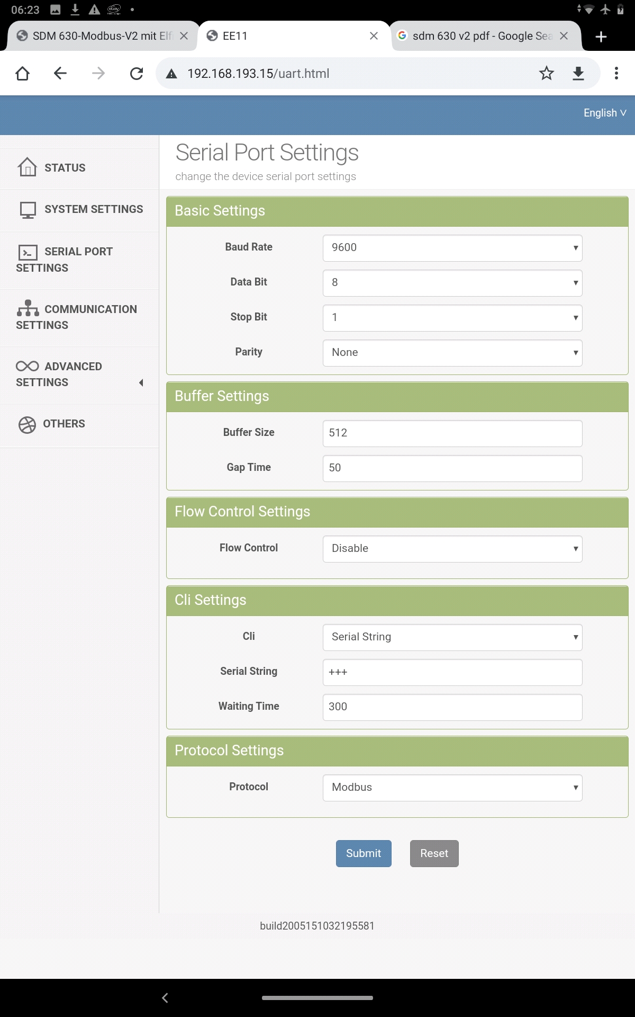Expand the Flow Control dropdown
This screenshot has height=1017, width=635.
(452, 549)
